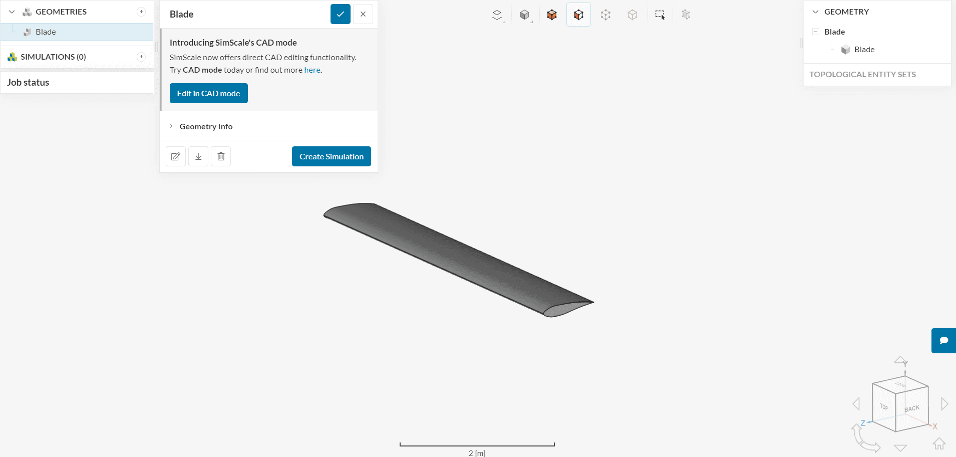Collapse the Blade node in geometry tree
Viewport: 956px width, 457px height.
[x=816, y=32]
